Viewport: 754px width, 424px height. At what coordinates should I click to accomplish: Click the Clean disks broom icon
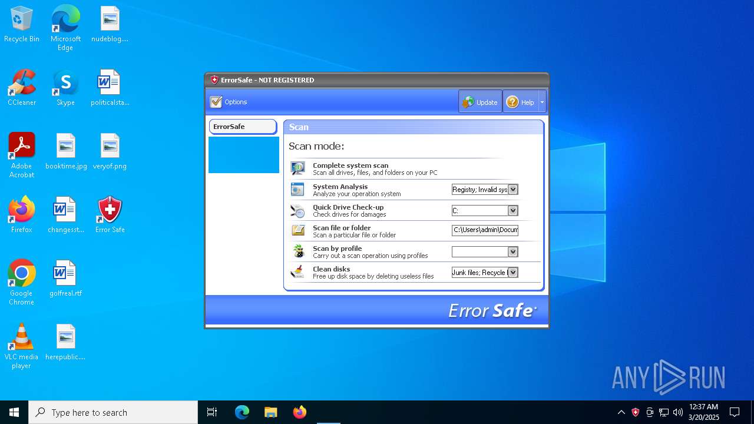pyautogui.click(x=298, y=272)
